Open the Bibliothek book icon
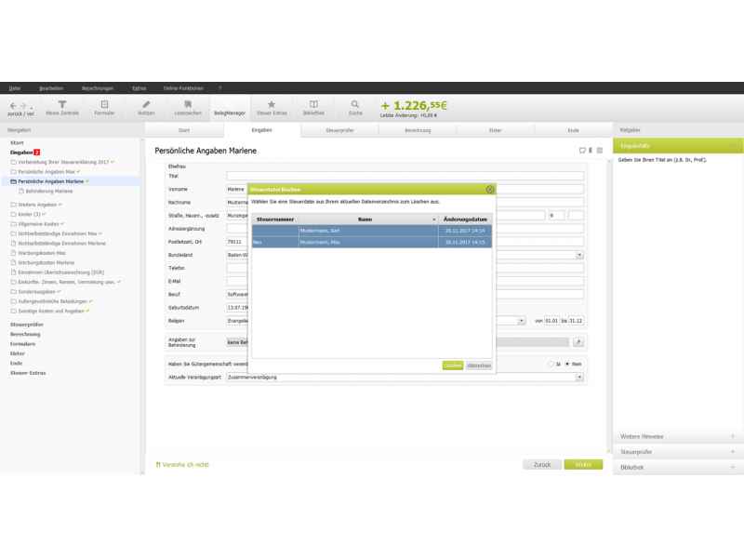Image resolution: width=744 pixels, height=558 pixels. (x=313, y=107)
